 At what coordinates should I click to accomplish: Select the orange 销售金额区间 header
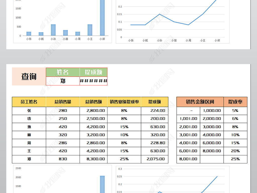[200, 102]
